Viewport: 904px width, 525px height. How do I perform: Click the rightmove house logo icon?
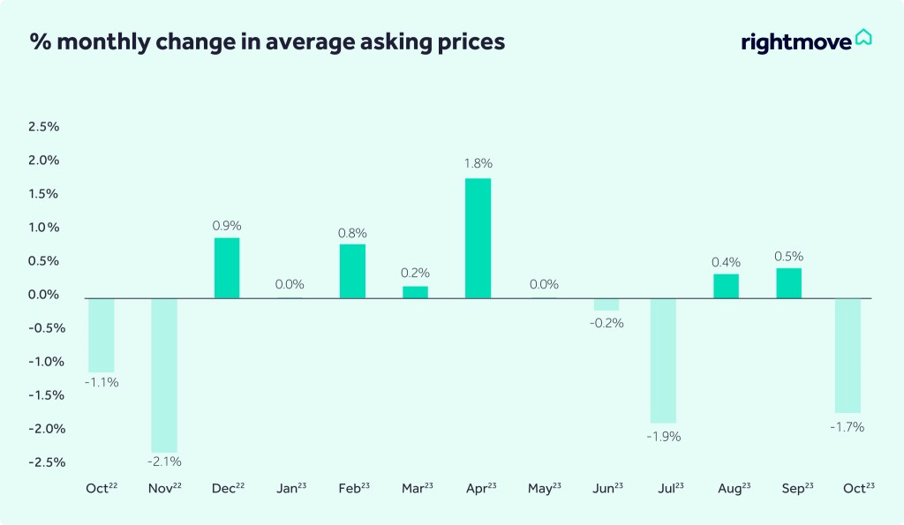coord(863,38)
